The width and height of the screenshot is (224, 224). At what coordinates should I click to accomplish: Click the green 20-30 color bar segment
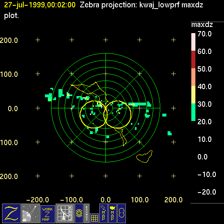193,112
